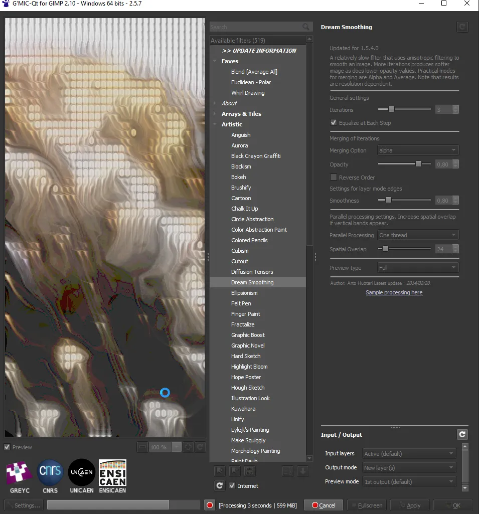Collapse the Artistic category

pos(215,124)
